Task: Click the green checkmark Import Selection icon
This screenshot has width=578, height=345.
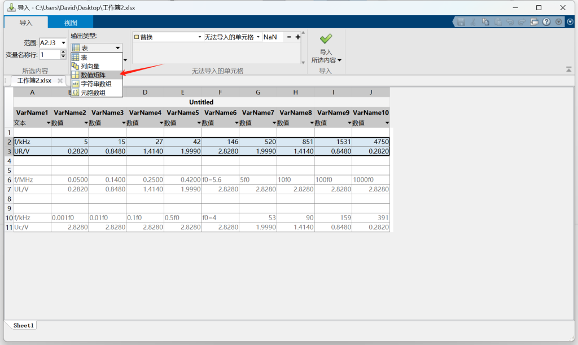Action: click(326, 38)
